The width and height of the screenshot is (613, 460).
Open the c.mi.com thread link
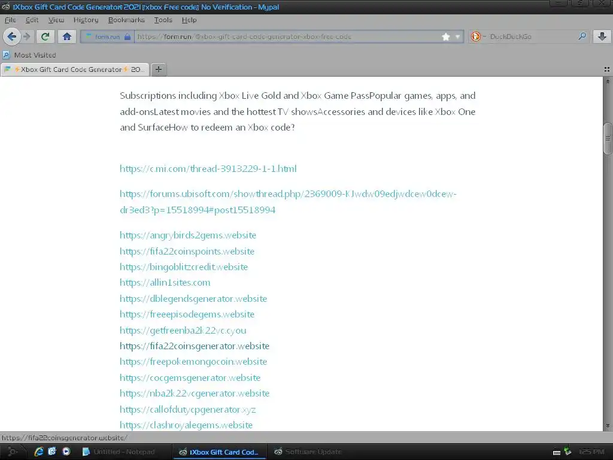click(x=208, y=168)
